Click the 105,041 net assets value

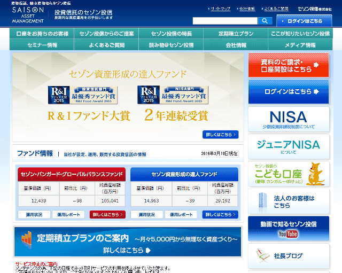[110, 201]
